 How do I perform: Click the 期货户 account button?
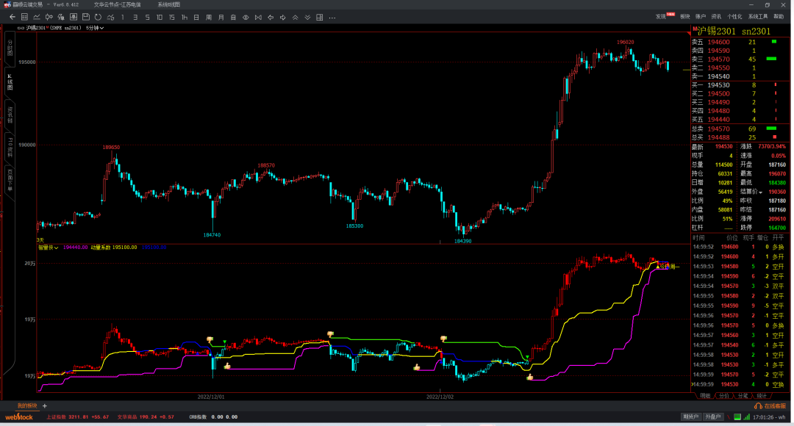[x=690, y=417]
